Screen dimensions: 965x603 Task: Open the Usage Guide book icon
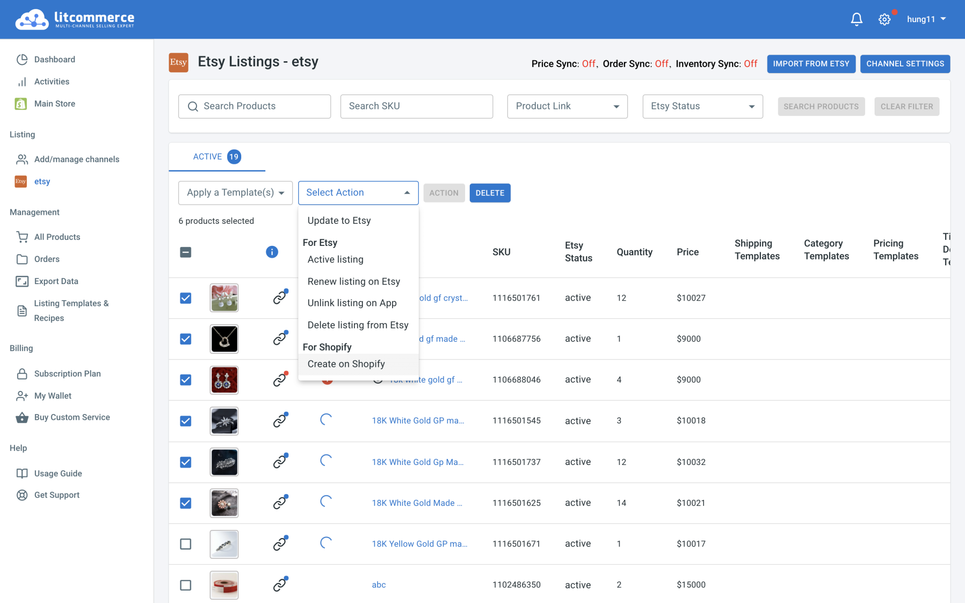22,473
